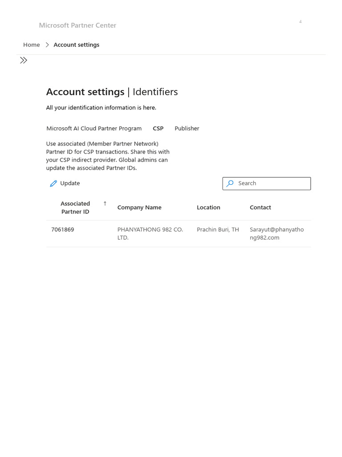The height and width of the screenshot is (457, 342).
Task: Click Prachin Buri, TH location cell
Action: 218,230
